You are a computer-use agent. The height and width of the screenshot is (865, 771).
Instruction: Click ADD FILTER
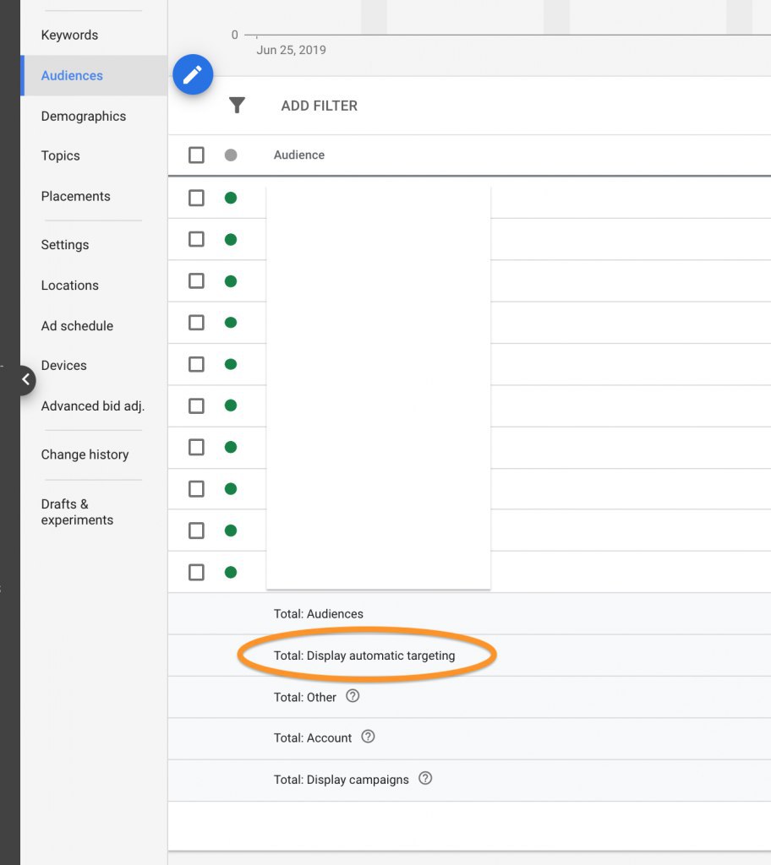point(320,106)
